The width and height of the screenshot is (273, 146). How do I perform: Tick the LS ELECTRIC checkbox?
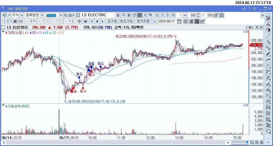(3, 27)
